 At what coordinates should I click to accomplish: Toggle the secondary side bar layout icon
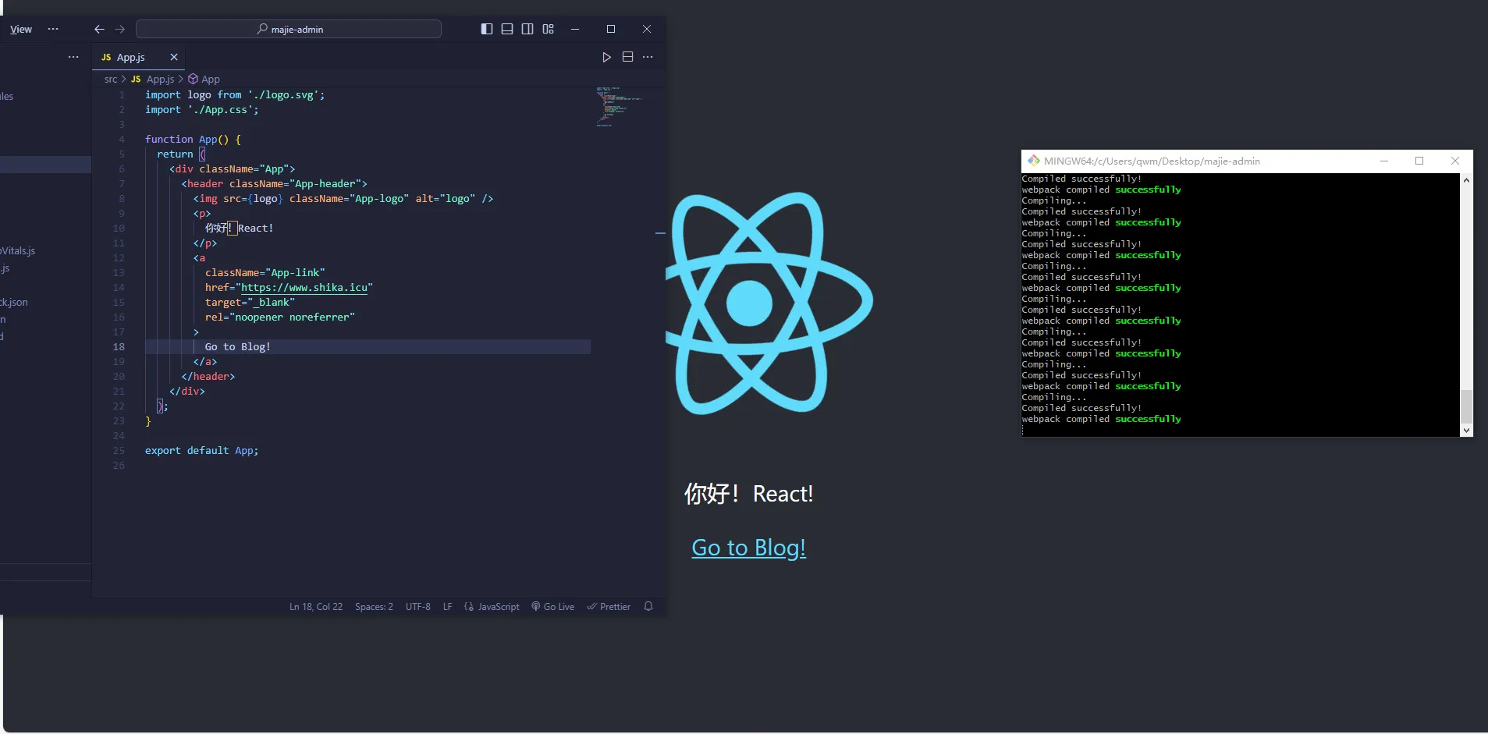(x=527, y=29)
